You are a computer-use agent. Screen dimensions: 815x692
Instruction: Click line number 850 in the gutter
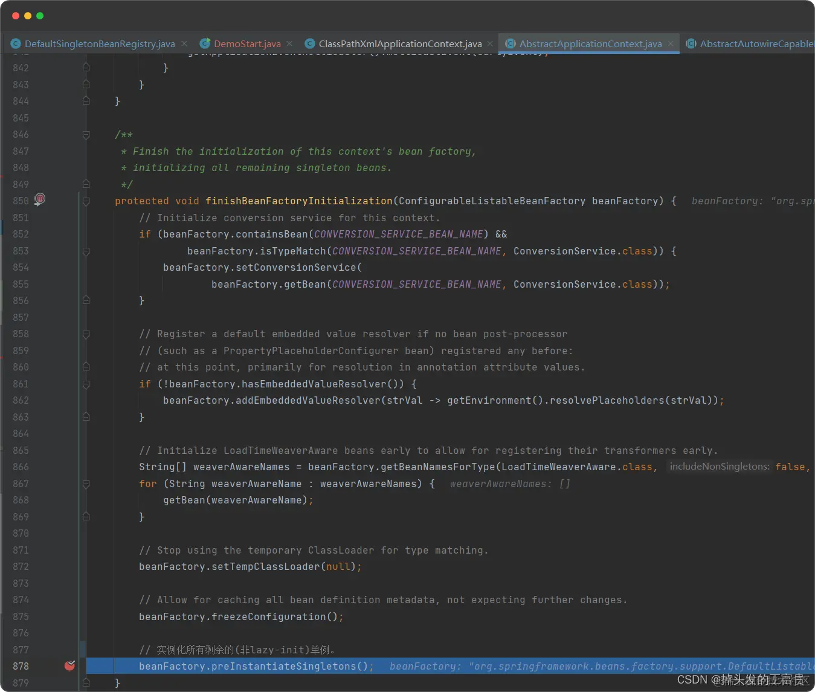[x=21, y=201]
